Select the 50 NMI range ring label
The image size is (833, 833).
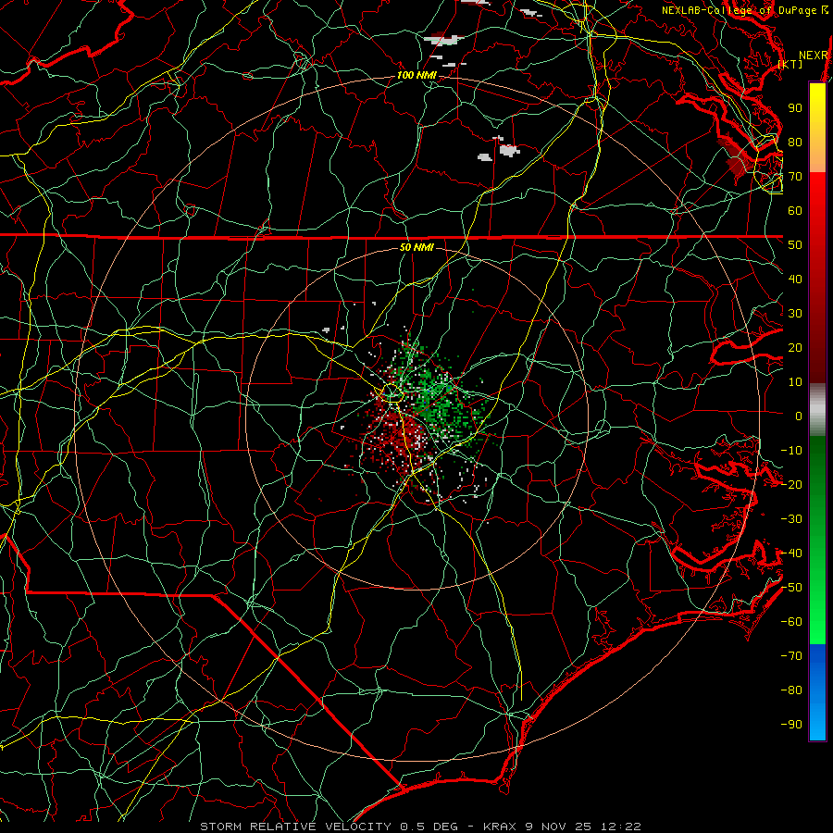point(416,247)
